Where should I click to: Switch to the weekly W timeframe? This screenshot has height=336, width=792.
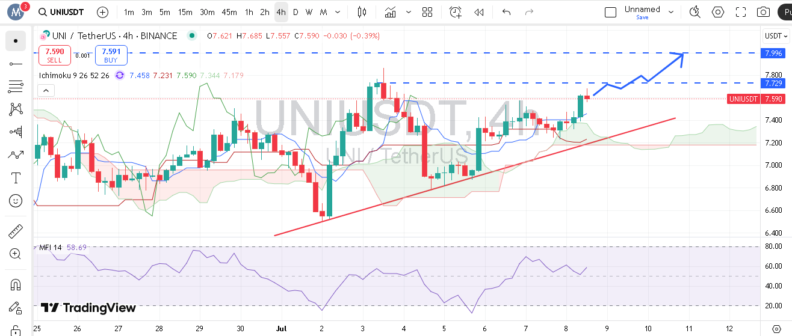tap(309, 12)
